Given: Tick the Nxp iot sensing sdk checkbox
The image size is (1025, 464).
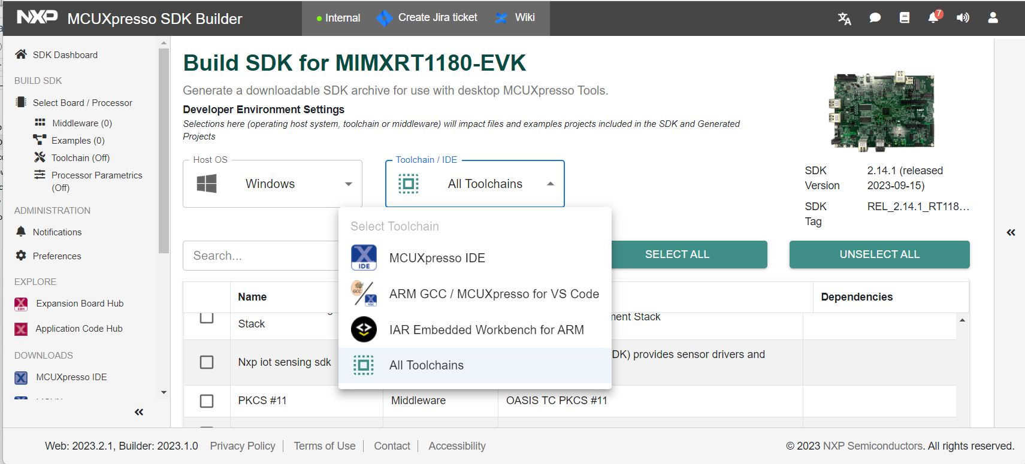Looking at the screenshot, I should click(207, 362).
